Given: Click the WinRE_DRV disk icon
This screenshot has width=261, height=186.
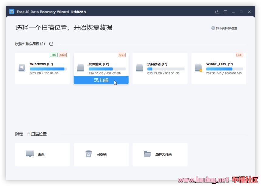Looking at the screenshot, I should click(198, 68).
